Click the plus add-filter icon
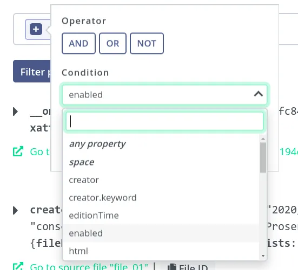The height and width of the screenshot is (270, 298). (36, 29)
